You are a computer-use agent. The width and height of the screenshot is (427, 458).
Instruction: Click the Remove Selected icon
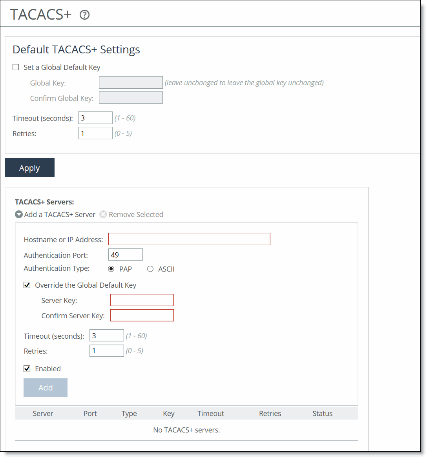click(103, 214)
